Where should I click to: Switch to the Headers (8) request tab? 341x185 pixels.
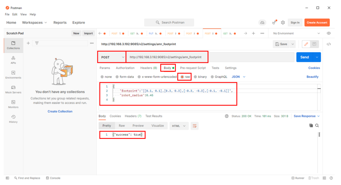(x=149, y=68)
